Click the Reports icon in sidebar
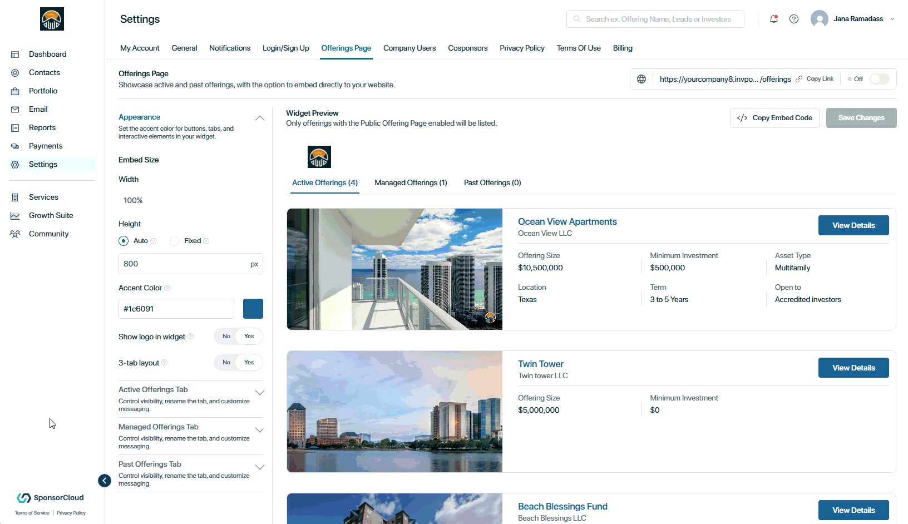This screenshot has height=524, width=908. [x=15, y=128]
